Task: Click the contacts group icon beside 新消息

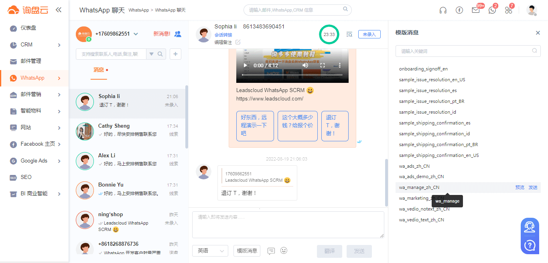Action: click(x=178, y=34)
